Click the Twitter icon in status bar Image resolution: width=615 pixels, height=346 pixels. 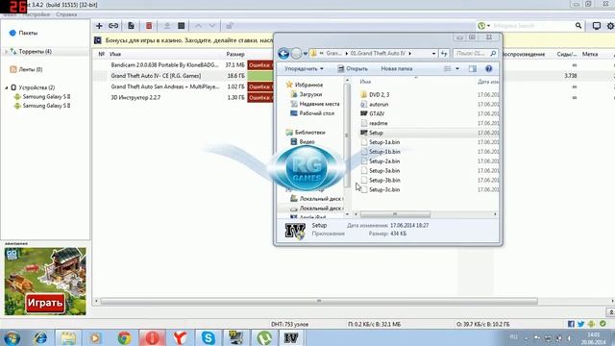(x=580, y=324)
